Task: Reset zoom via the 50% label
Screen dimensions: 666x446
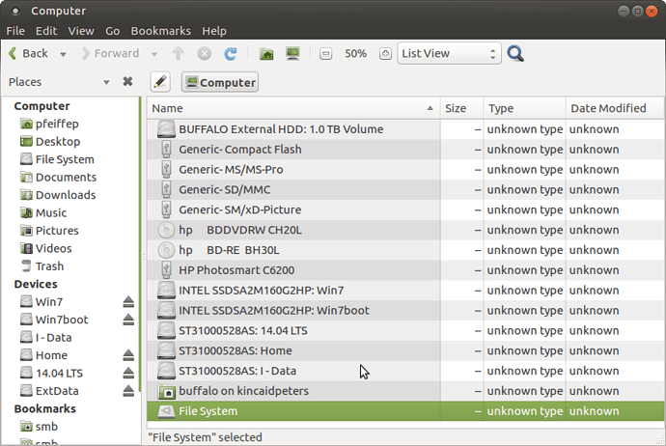Action: pyautogui.click(x=355, y=53)
